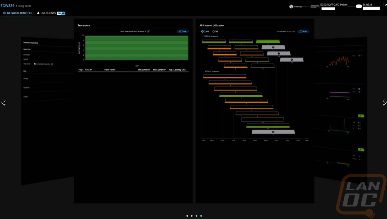The image size is (387, 219).
Task: Click the Traceroute panel title
Action: tap(84, 26)
